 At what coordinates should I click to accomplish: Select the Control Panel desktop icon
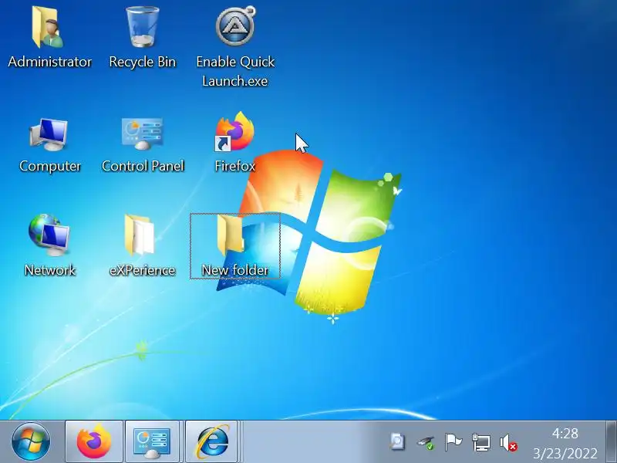[143, 145]
